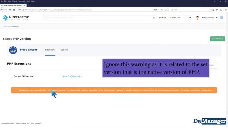Expand the Domain example.com dropdown
Image resolution: width=228 pixels, height=128 pixels.
pyautogui.click(x=180, y=18)
